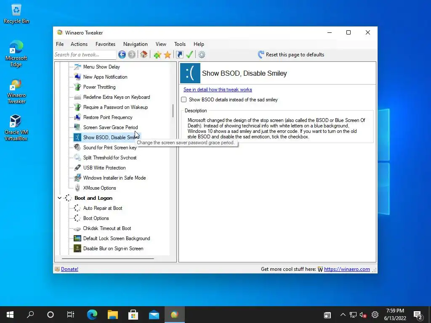Image resolution: width=431 pixels, height=323 pixels.
Task: Click the Windows Installer in Safe Mode icon
Action: point(77,178)
